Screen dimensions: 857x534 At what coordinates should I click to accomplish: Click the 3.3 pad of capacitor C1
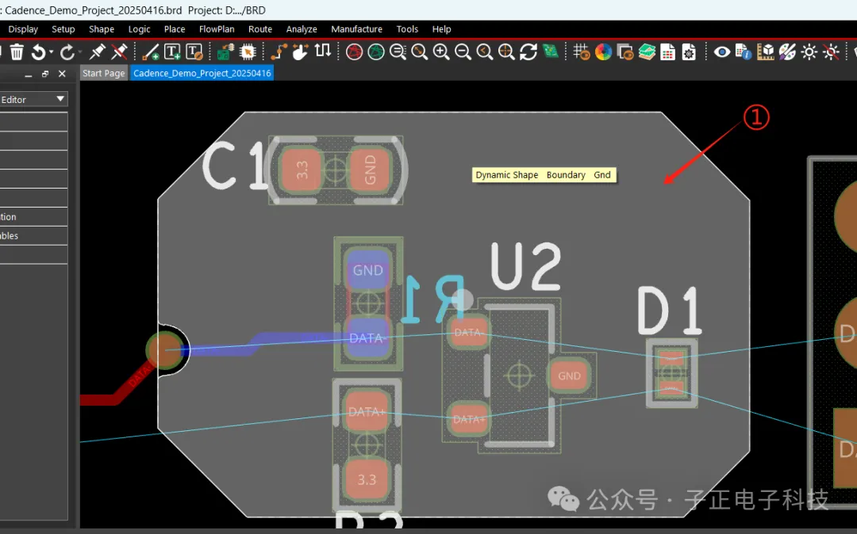(x=301, y=170)
